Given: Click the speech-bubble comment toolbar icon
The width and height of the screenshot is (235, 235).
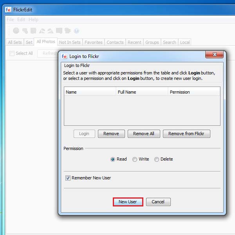Looking at the screenshot, I should [x=59, y=31].
